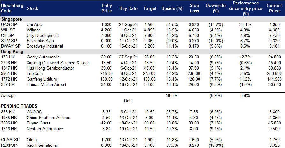The width and height of the screenshot is (285, 148).
Task: Click the Hainan Meilan Airport name
Action: click(46, 85)
